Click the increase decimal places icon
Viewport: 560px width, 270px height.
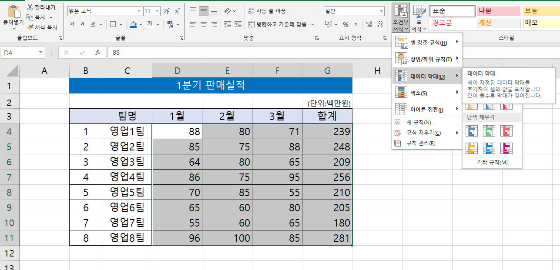click(x=369, y=24)
